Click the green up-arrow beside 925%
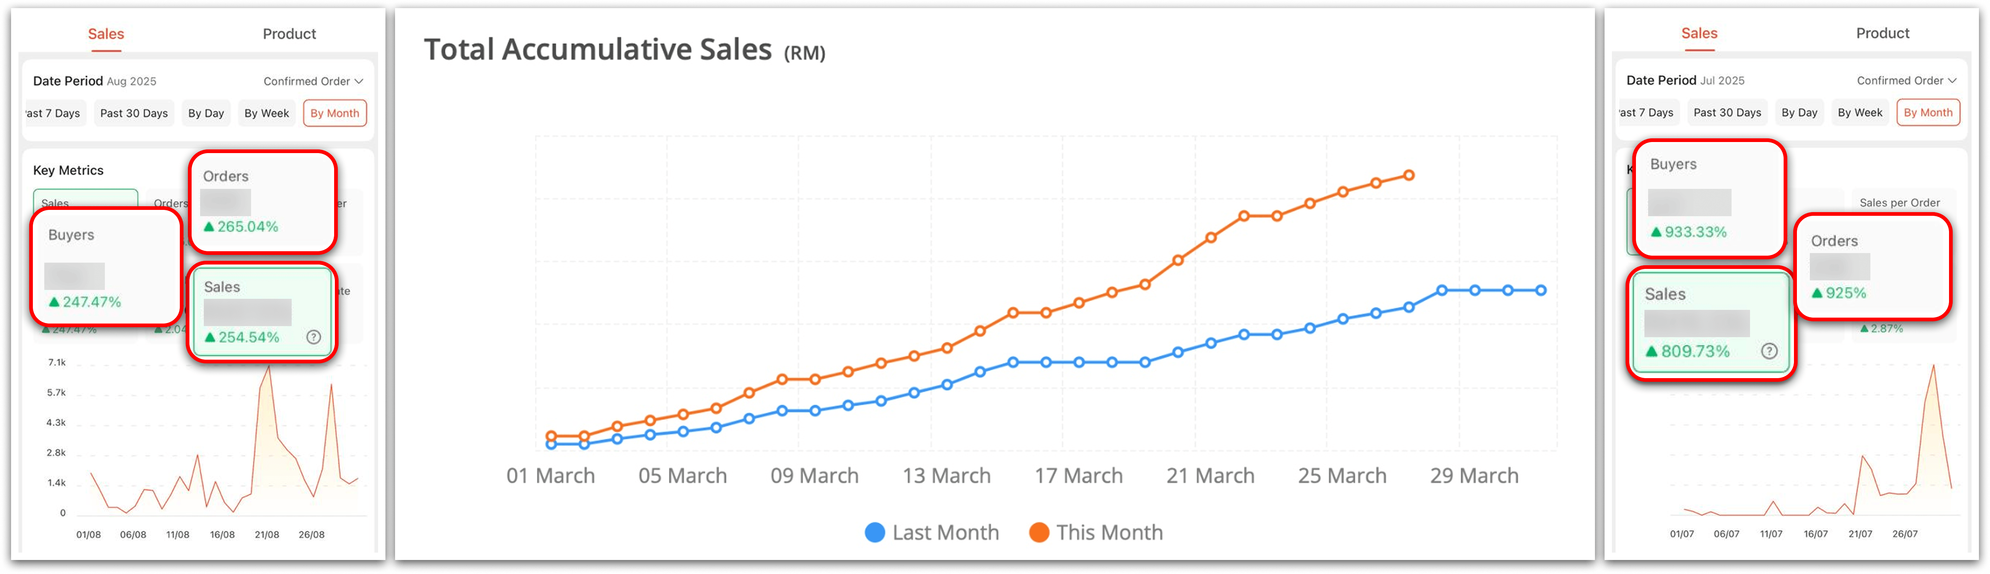This screenshot has height=574, width=1990. click(x=1817, y=293)
